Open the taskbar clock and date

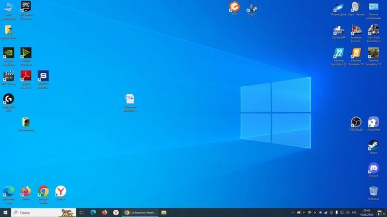pyautogui.click(x=366, y=213)
